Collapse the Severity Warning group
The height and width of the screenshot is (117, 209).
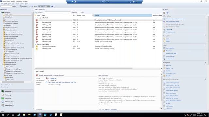[36, 44]
